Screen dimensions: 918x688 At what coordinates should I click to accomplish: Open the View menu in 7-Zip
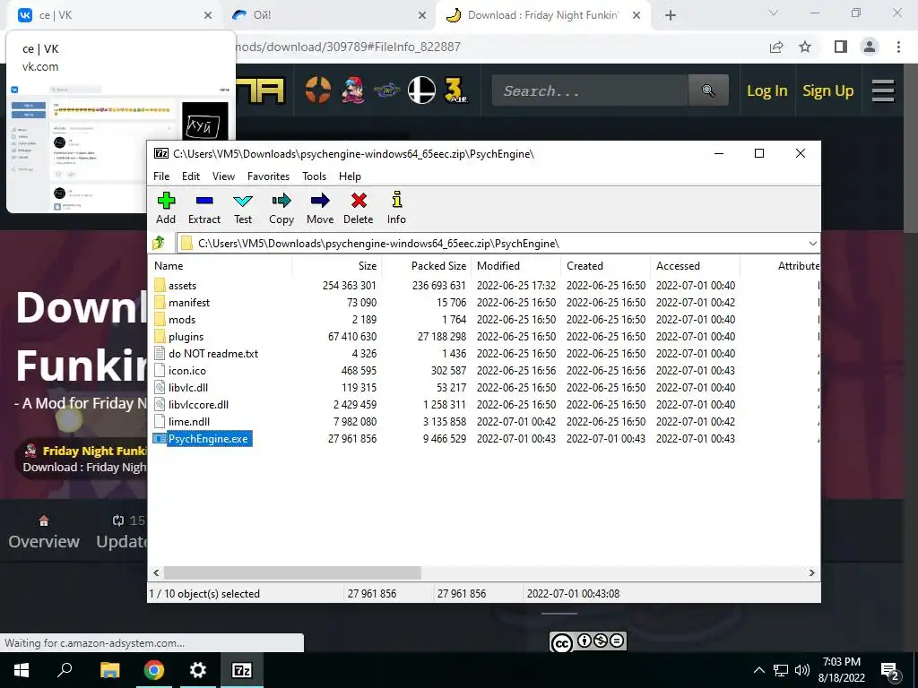(x=223, y=176)
